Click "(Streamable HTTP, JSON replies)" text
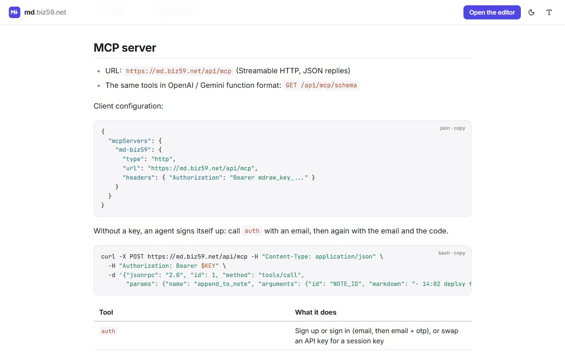Viewport: 565px width, 353px height. 293,71
